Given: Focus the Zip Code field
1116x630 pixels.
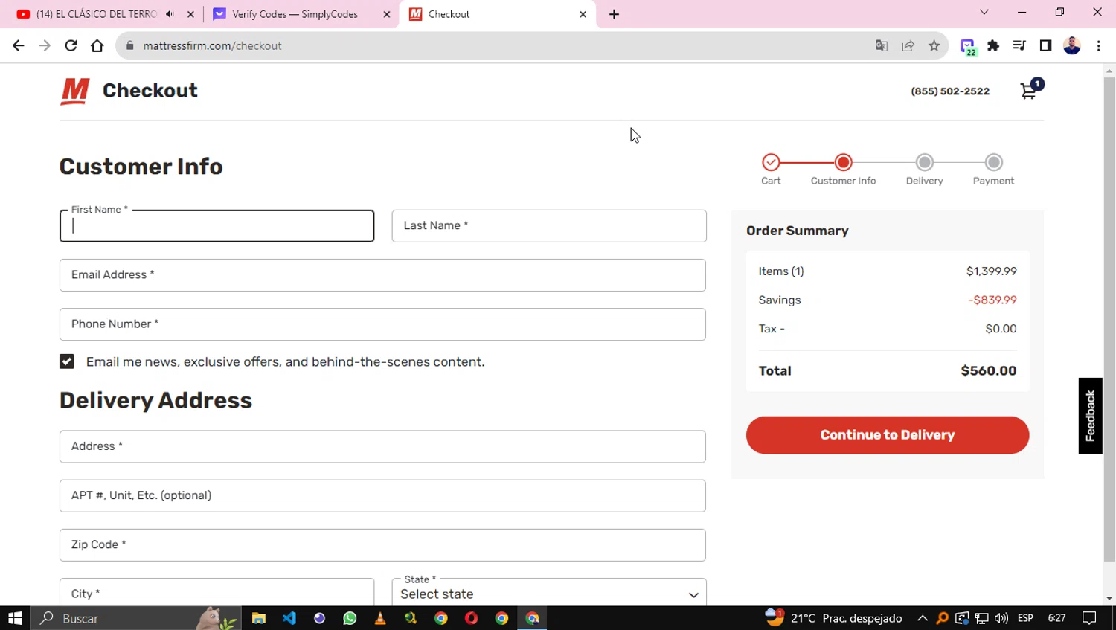Looking at the screenshot, I should [x=382, y=545].
